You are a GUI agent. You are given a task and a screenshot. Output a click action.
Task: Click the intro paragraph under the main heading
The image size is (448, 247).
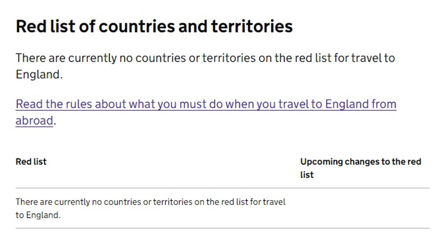[205, 66]
